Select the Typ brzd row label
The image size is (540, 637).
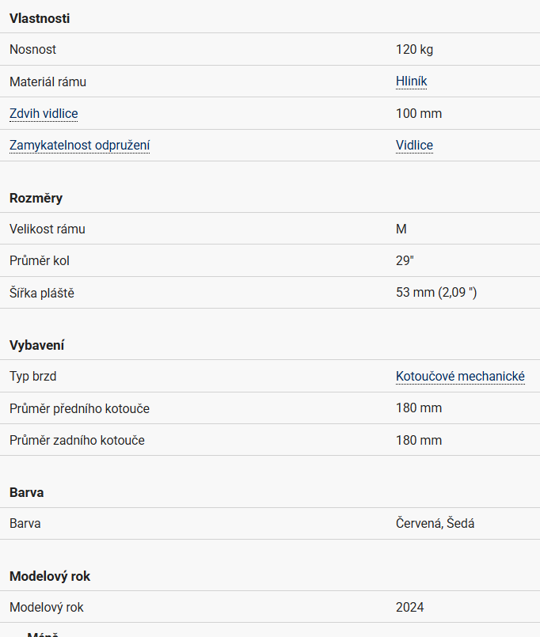(32, 377)
